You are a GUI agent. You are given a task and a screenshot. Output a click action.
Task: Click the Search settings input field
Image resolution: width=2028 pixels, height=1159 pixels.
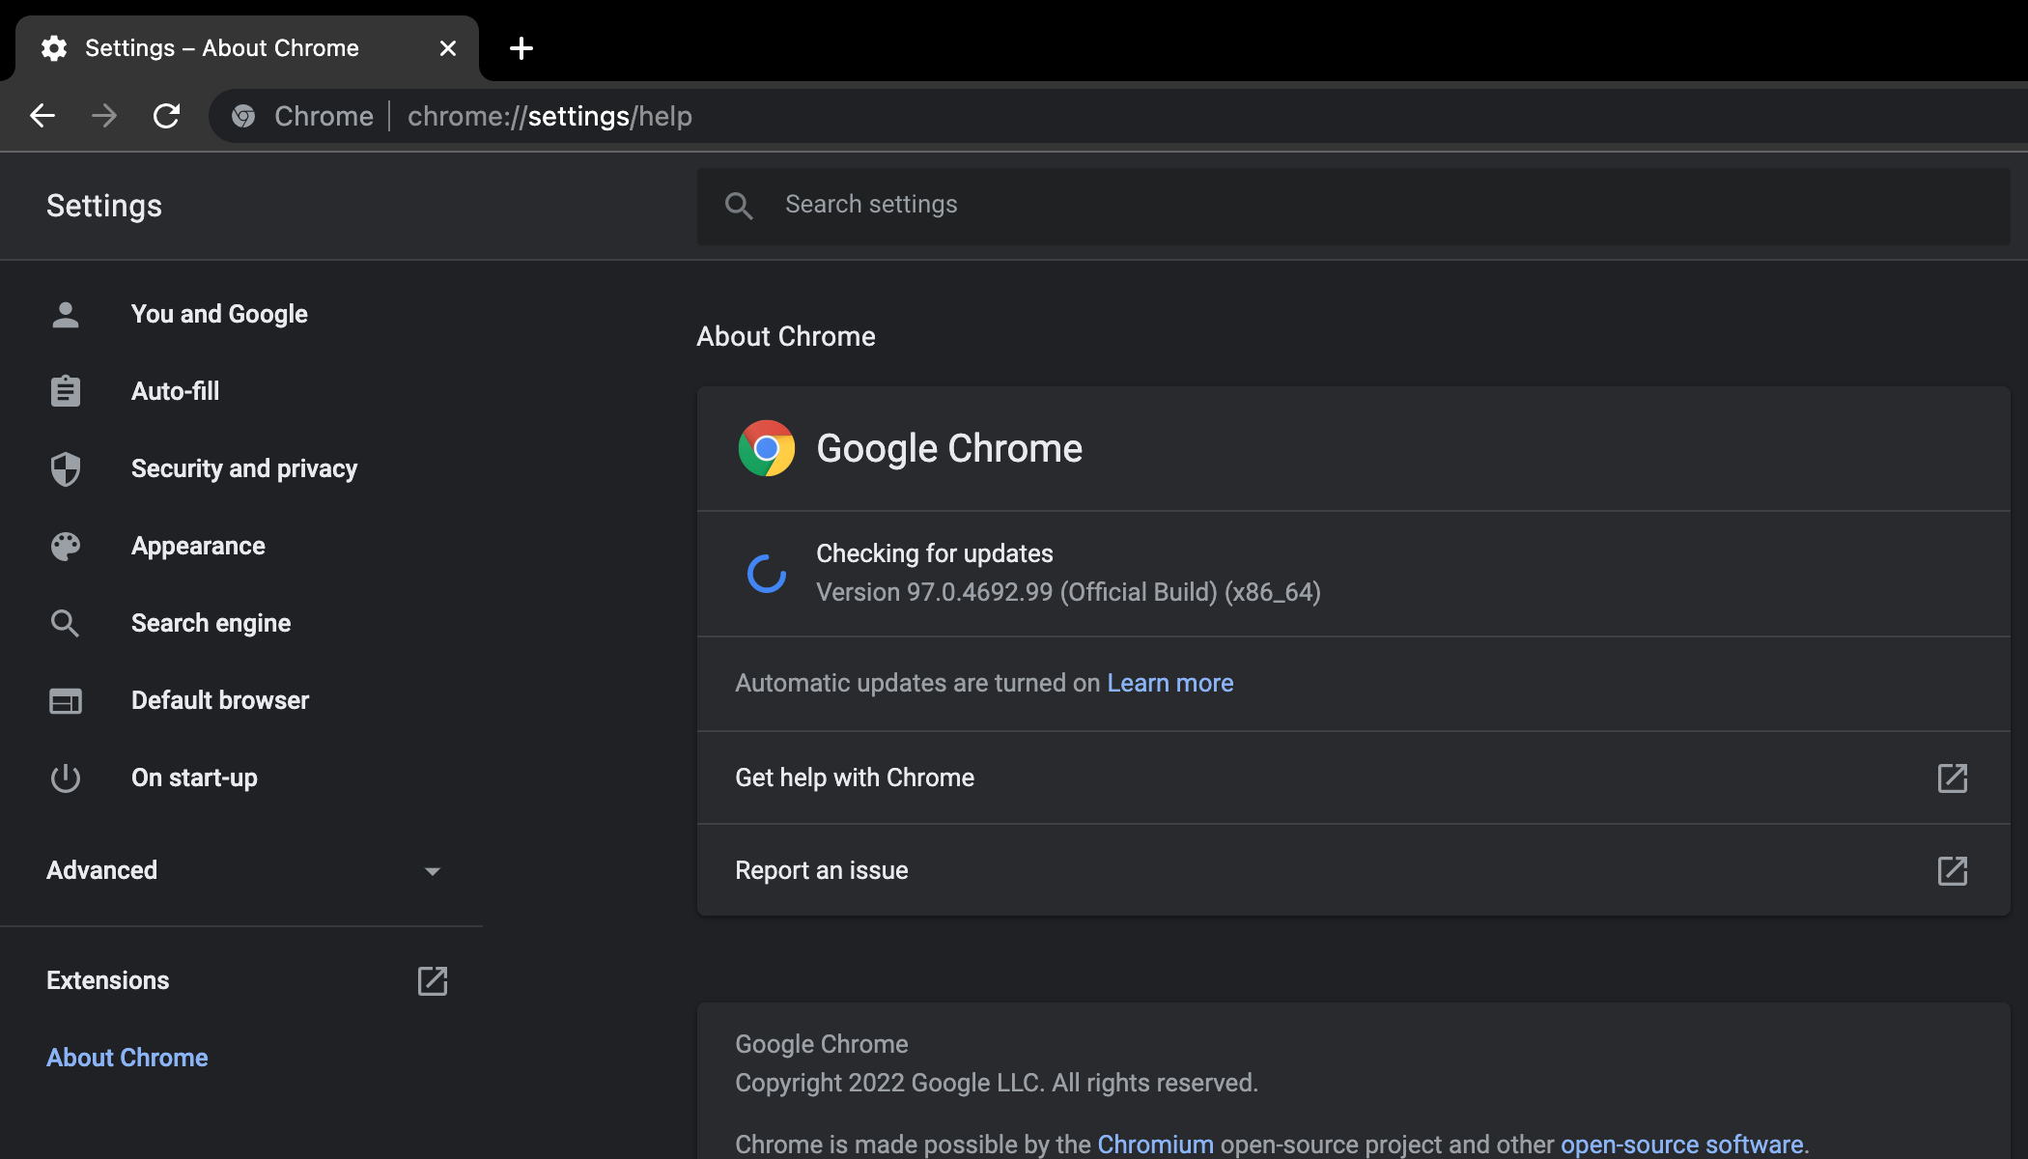[1363, 204]
